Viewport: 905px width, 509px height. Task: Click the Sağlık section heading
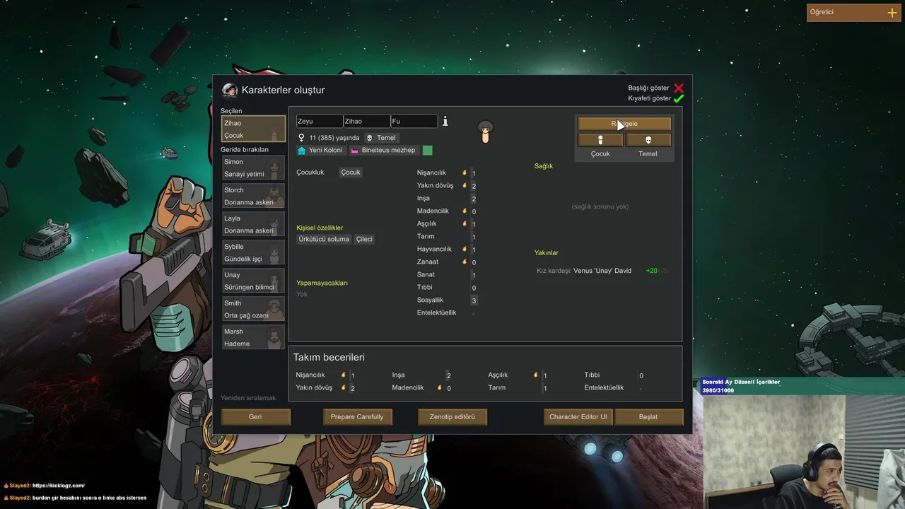(544, 166)
